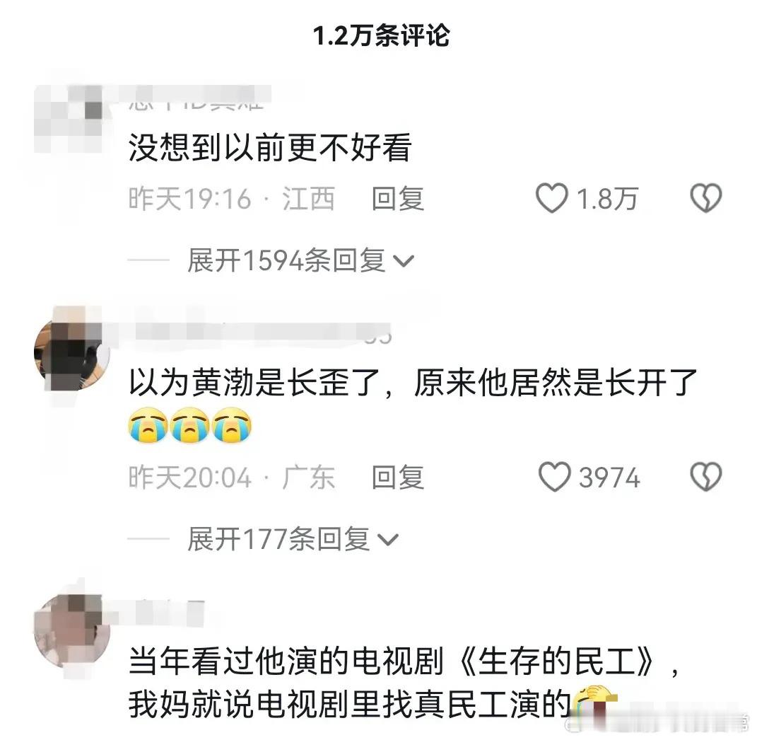Tap broken-heart icon on the 黄渤 comment
This screenshot has height=740, width=757.
point(706,477)
